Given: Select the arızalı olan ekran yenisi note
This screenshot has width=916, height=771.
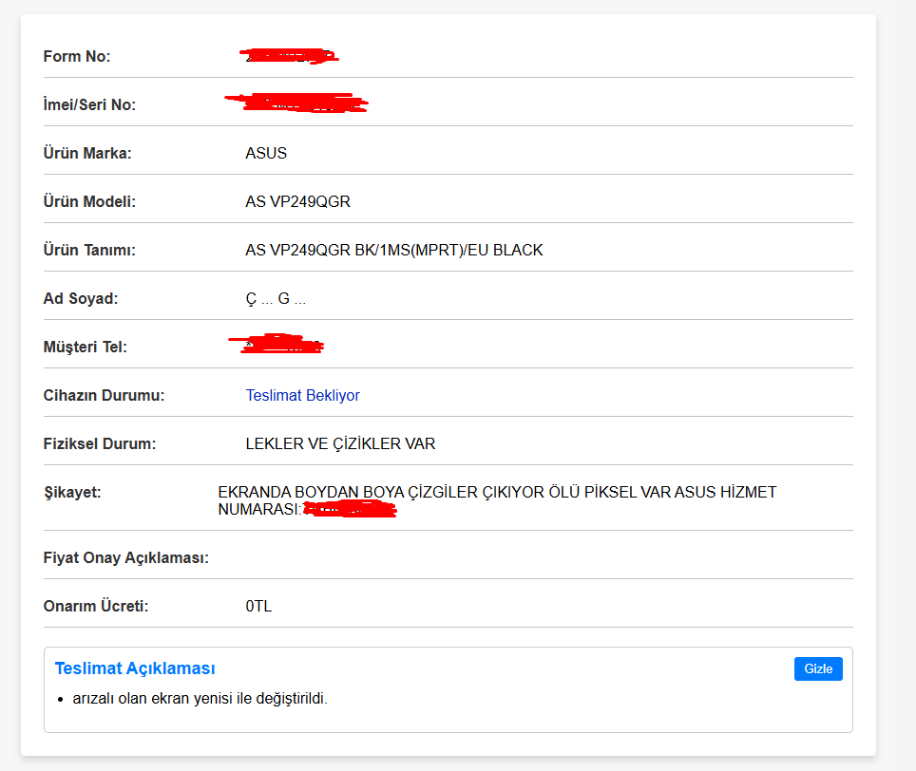Looking at the screenshot, I should click(x=200, y=698).
